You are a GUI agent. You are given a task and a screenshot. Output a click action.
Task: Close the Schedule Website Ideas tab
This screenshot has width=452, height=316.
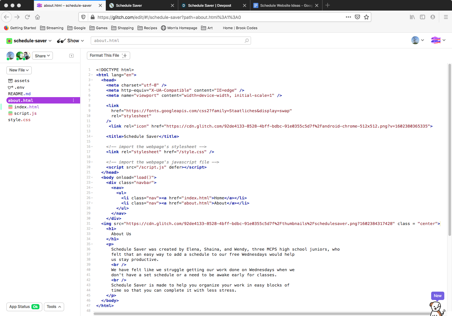(317, 5)
